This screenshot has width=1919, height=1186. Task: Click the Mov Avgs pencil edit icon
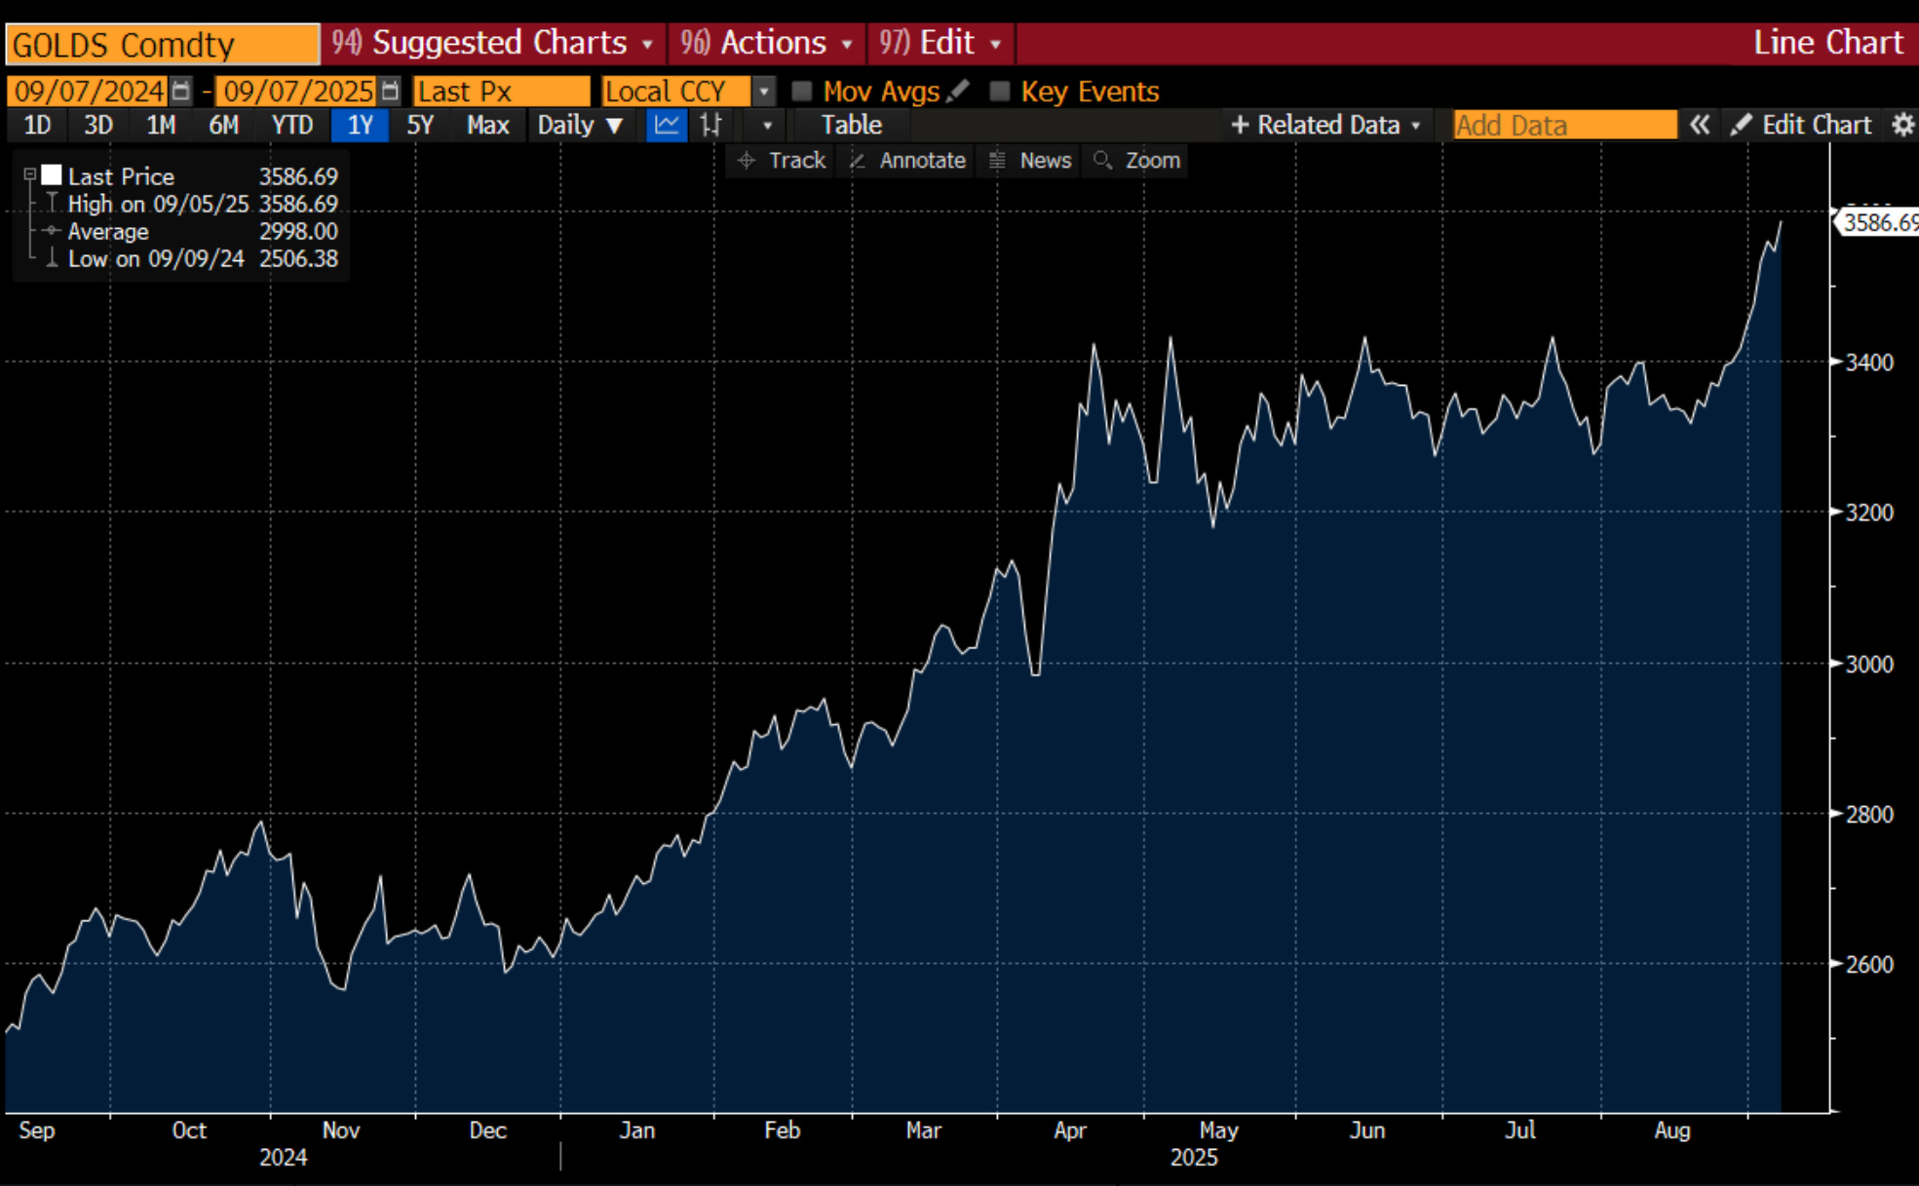pos(958,92)
